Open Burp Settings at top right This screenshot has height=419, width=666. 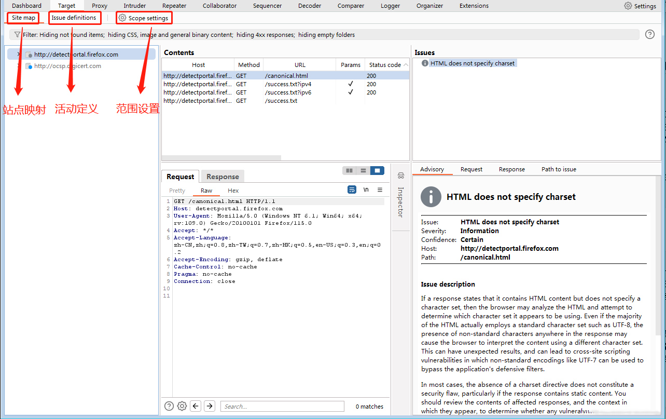[640, 6]
